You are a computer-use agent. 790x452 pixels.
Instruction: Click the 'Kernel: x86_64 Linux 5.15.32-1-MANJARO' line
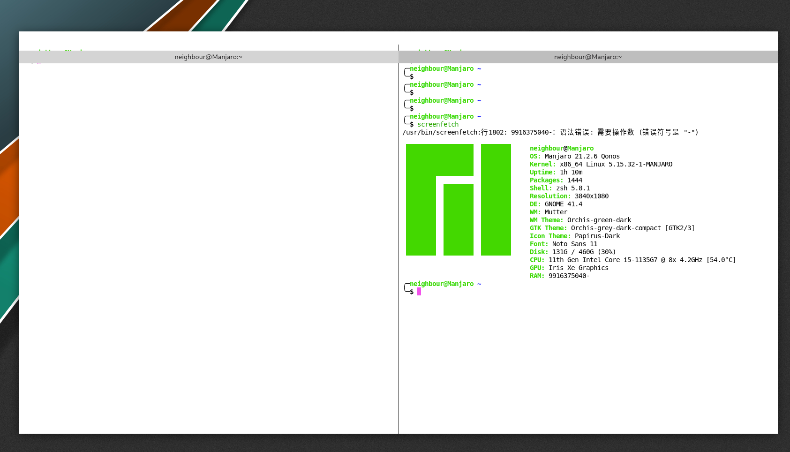601,164
